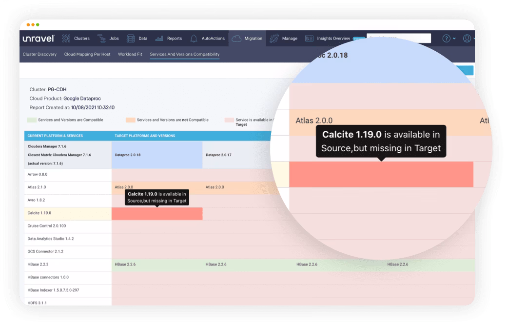The width and height of the screenshot is (507, 325).
Task: Open the Manage menu
Action: point(290,39)
